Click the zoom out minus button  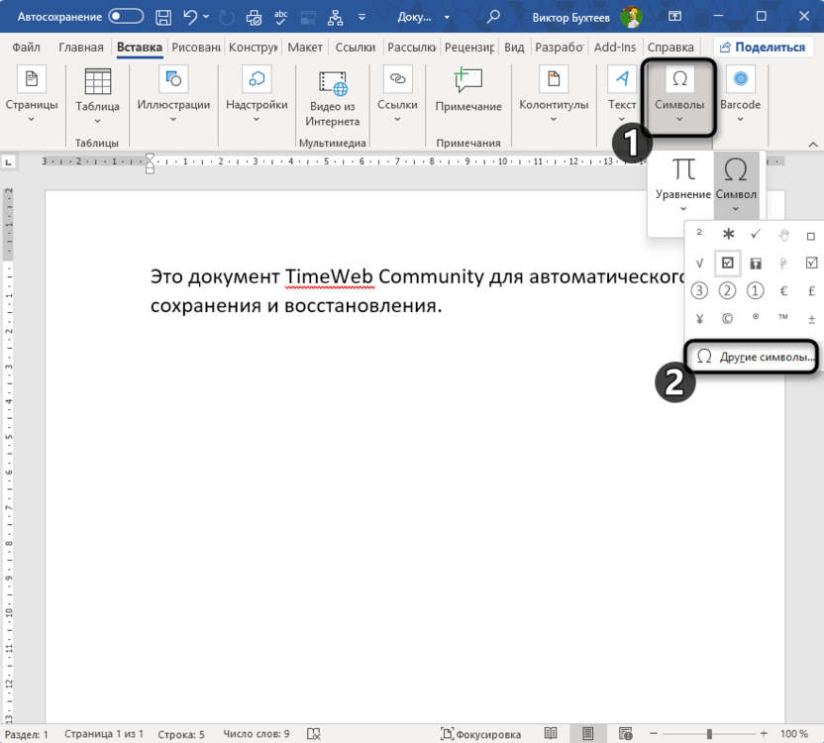654,733
